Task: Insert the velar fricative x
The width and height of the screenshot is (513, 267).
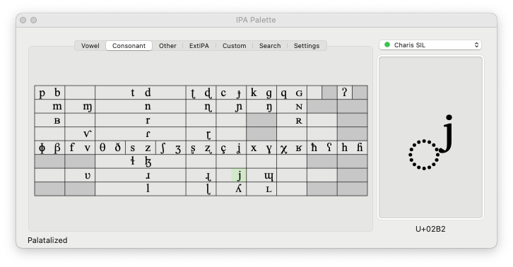Action: (x=254, y=148)
